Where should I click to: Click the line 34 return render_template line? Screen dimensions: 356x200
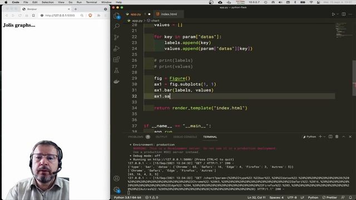pyautogui.click(x=201, y=108)
